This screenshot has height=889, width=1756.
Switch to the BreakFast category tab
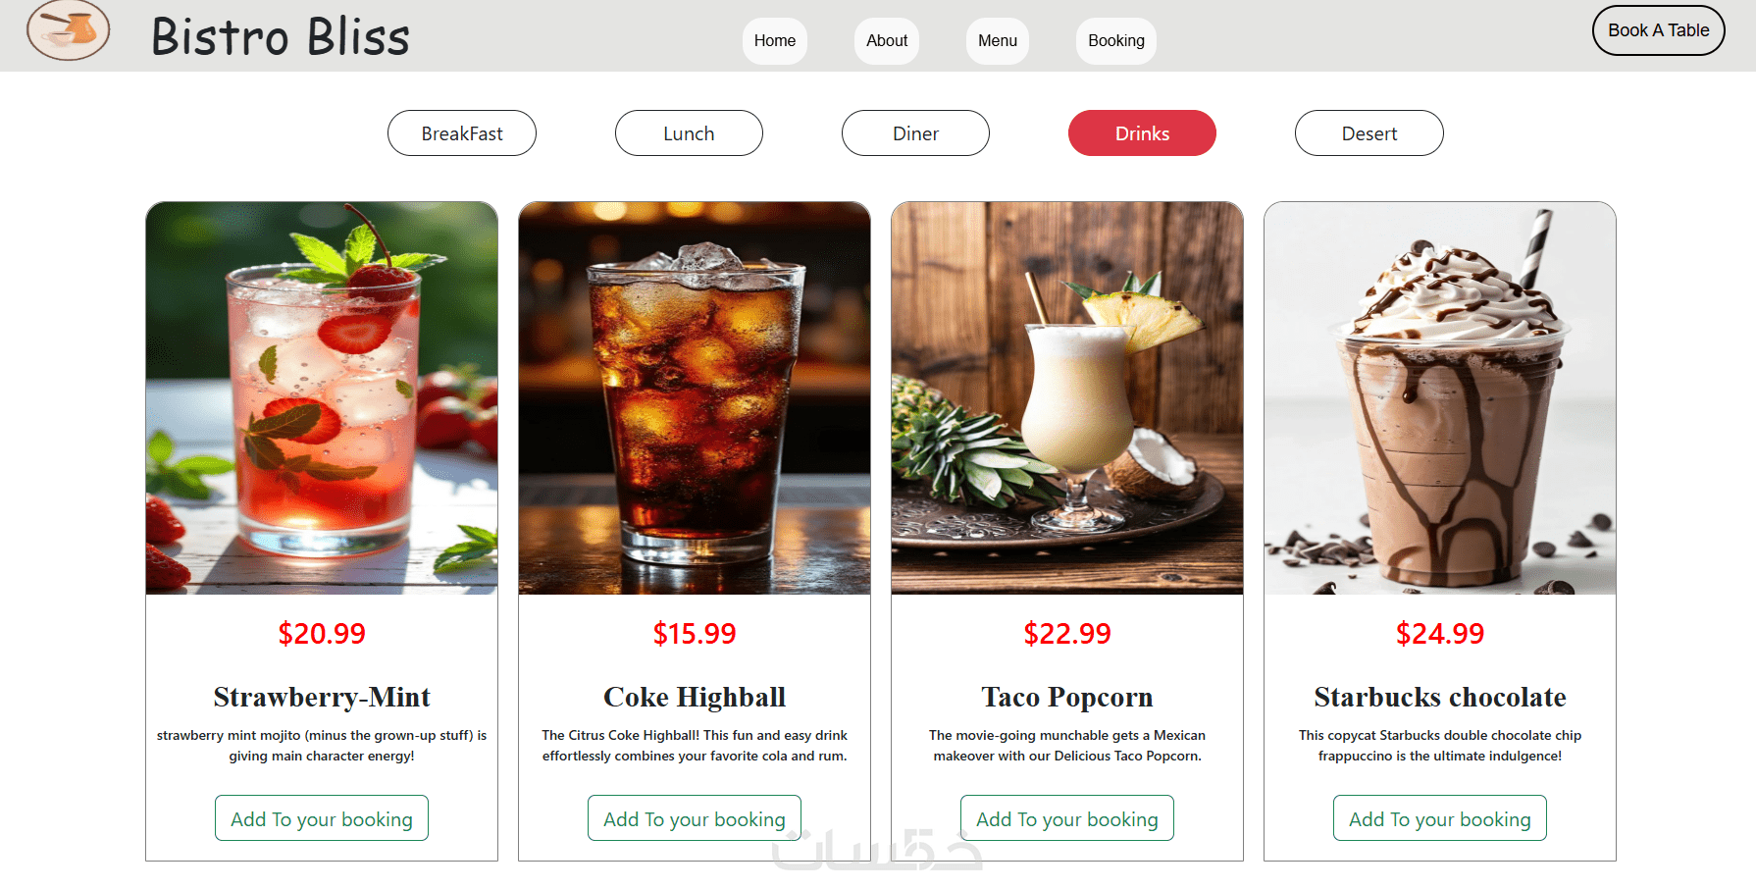click(x=462, y=133)
